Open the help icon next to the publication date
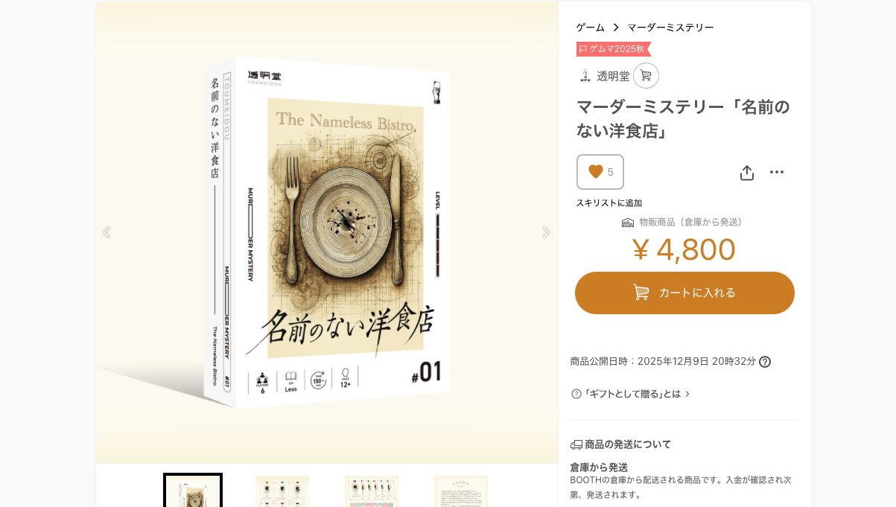 765,362
